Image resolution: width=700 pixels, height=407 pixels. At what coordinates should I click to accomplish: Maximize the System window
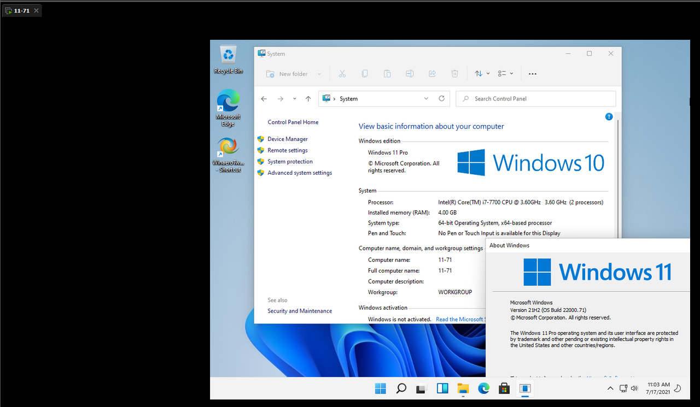click(589, 54)
